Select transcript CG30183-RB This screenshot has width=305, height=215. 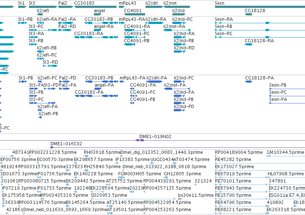(99, 19)
